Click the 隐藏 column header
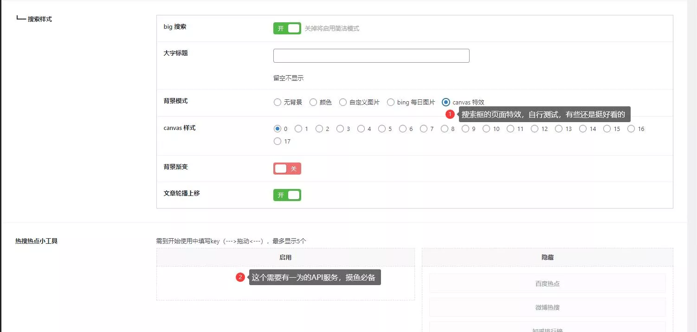 (x=547, y=257)
